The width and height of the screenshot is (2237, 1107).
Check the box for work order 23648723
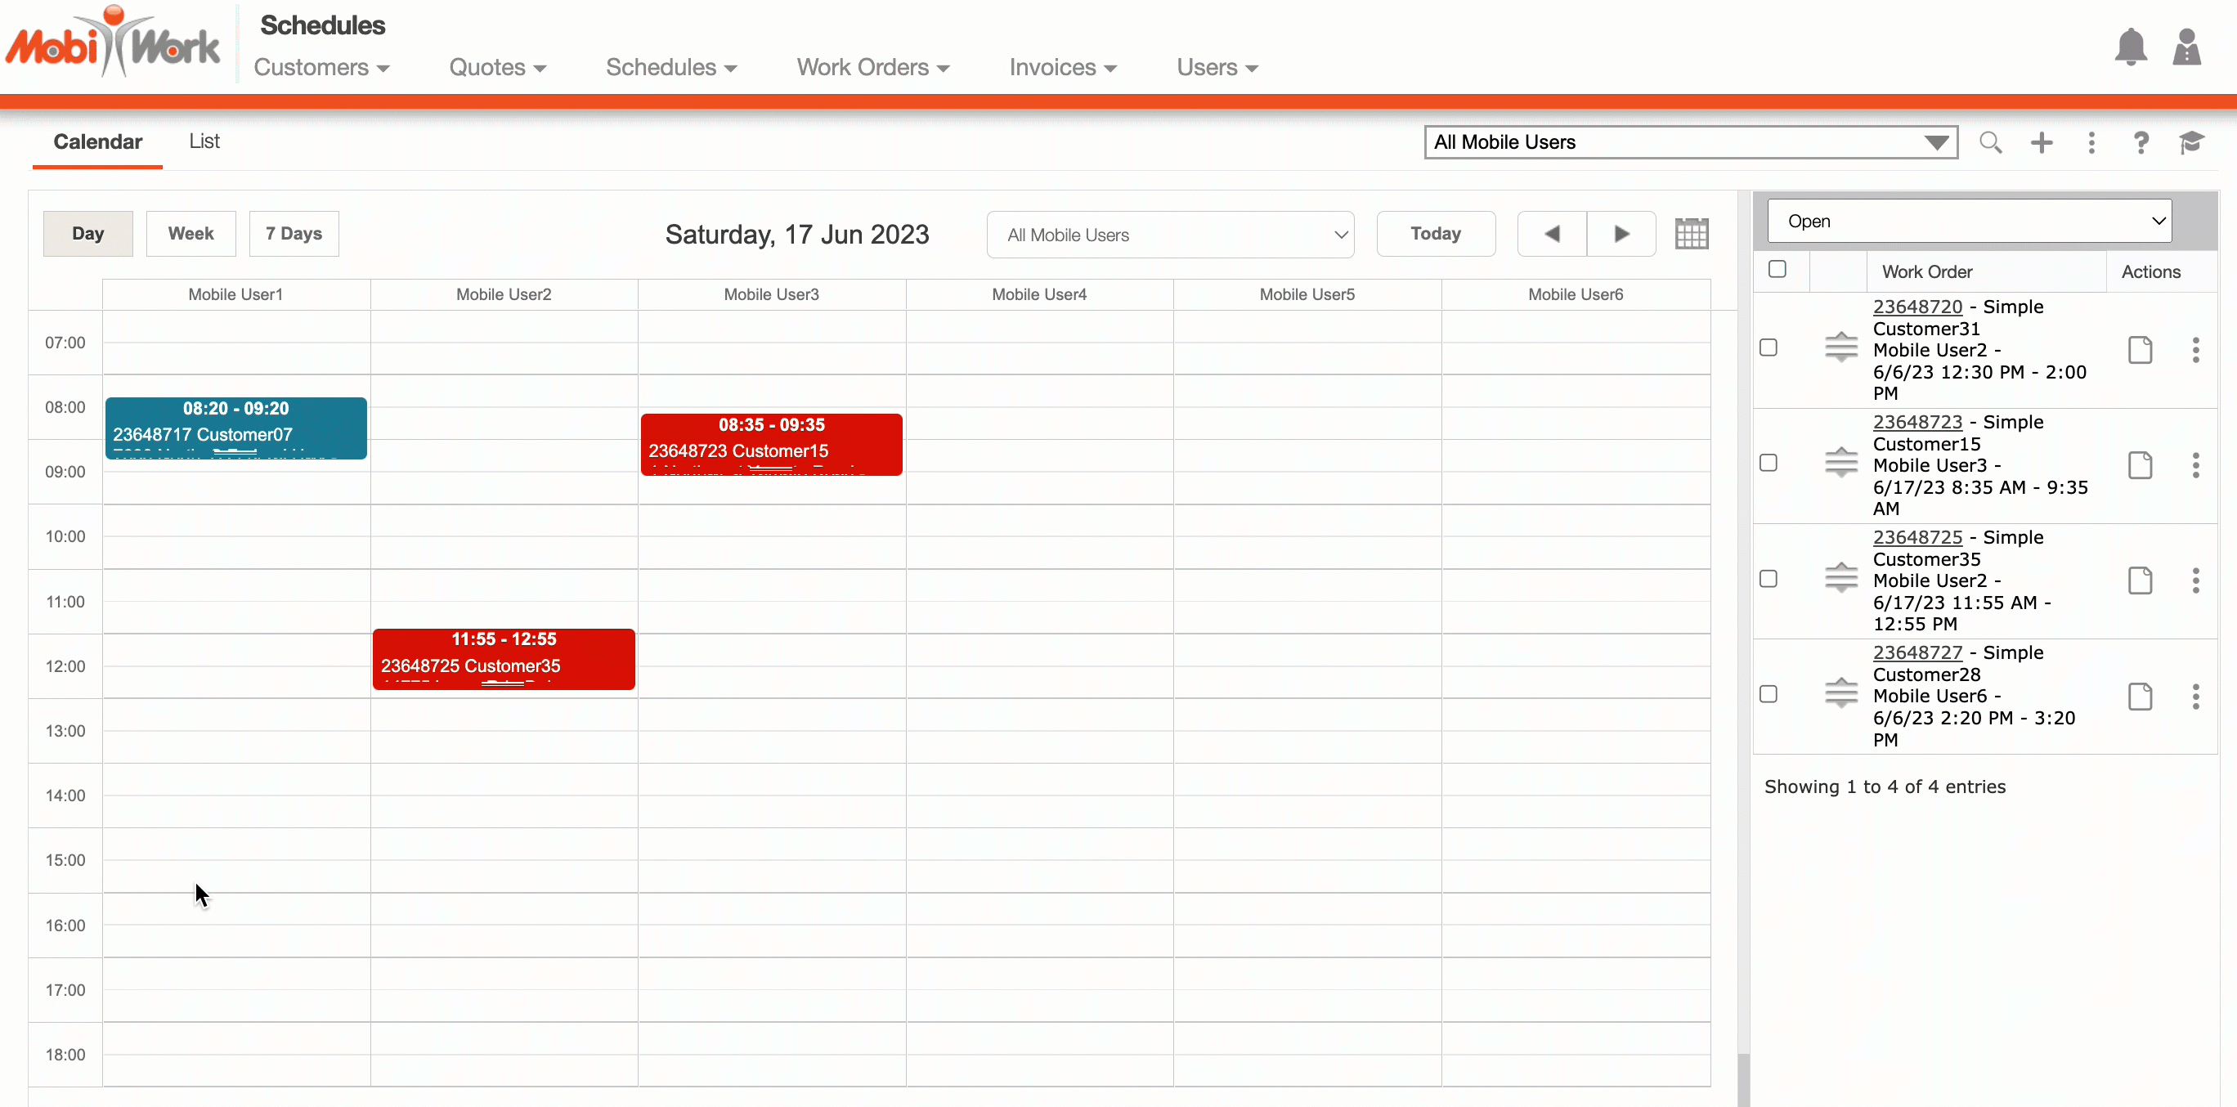1768,463
